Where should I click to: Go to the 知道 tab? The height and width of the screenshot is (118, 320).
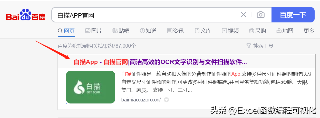pyautogui.click(x=148, y=31)
